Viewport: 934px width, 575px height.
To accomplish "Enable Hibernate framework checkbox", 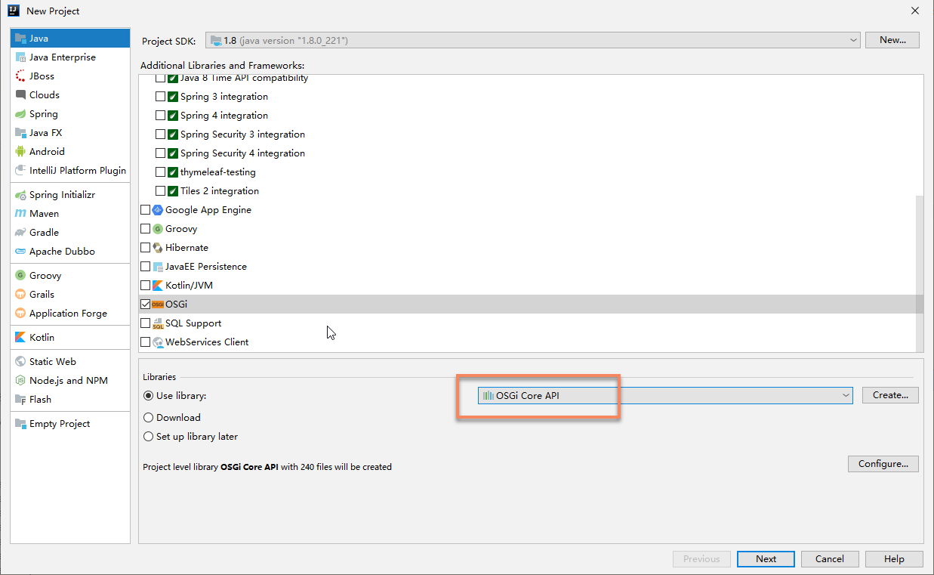I will (x=145, y=248).
